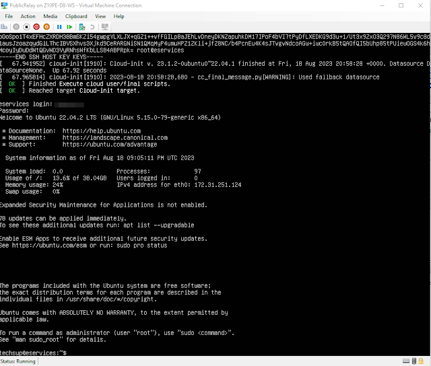Click the 'sudo pro status' text

(x=142, y=246)
